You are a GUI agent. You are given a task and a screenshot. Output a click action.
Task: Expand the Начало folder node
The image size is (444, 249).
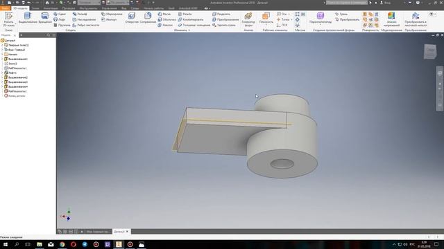pyautogui.click(x=2, y=54)
